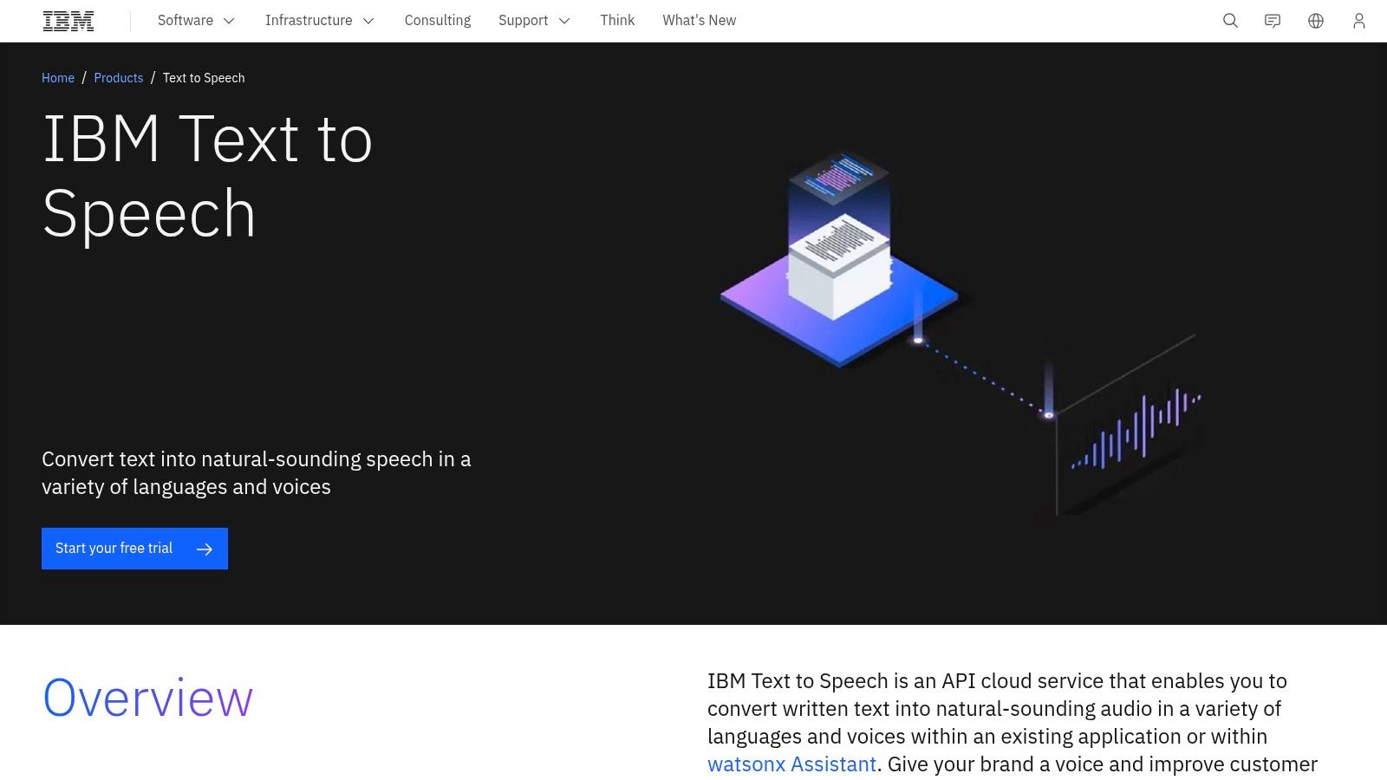Open the Products breadcrumb link
Image resolution: width=1387 pixels, height=780 pixels.
(x=119, y=78)
